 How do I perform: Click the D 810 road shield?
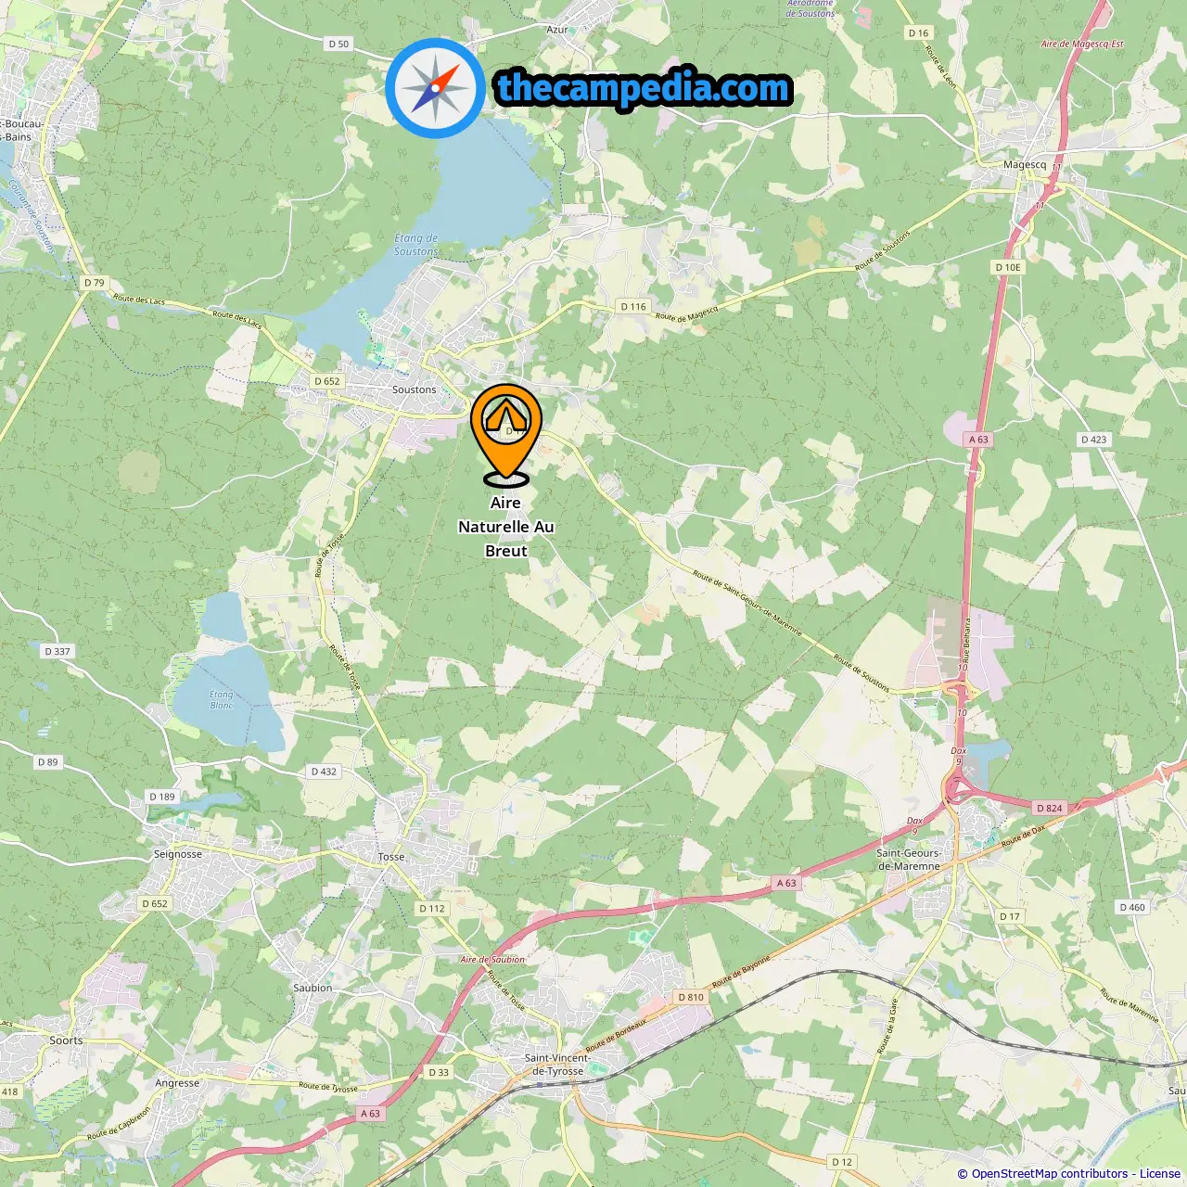coord(690,997)
